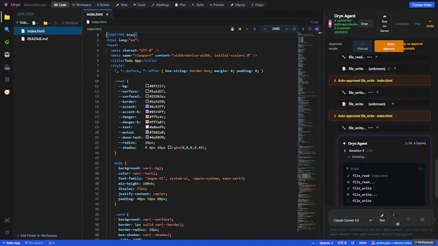Click the purple AI button in editor toolbar

317,29
